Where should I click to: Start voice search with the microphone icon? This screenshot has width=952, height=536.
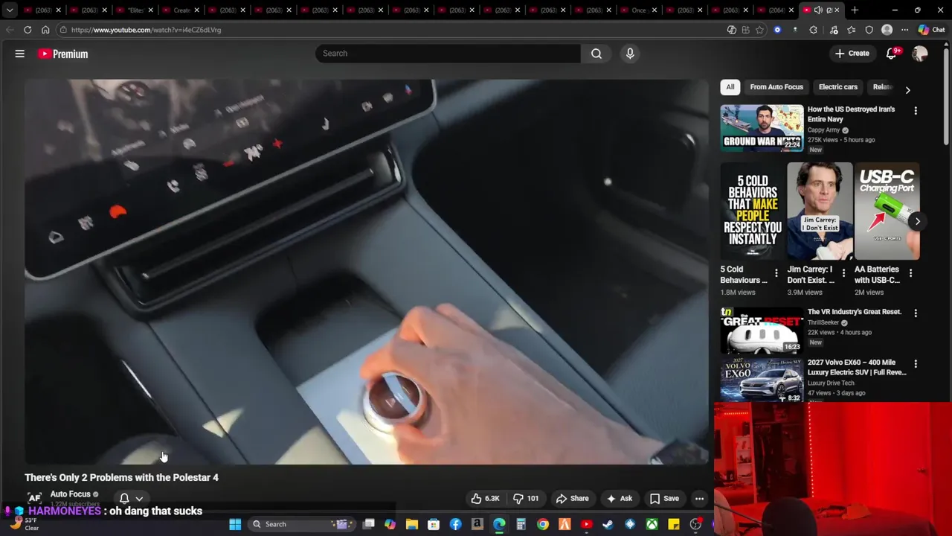pos(630,54)
